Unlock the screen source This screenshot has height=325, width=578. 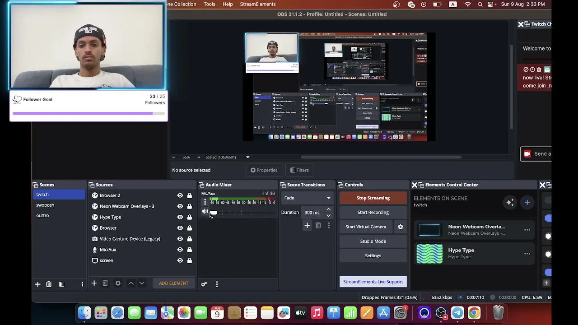(x=190, y=260)
